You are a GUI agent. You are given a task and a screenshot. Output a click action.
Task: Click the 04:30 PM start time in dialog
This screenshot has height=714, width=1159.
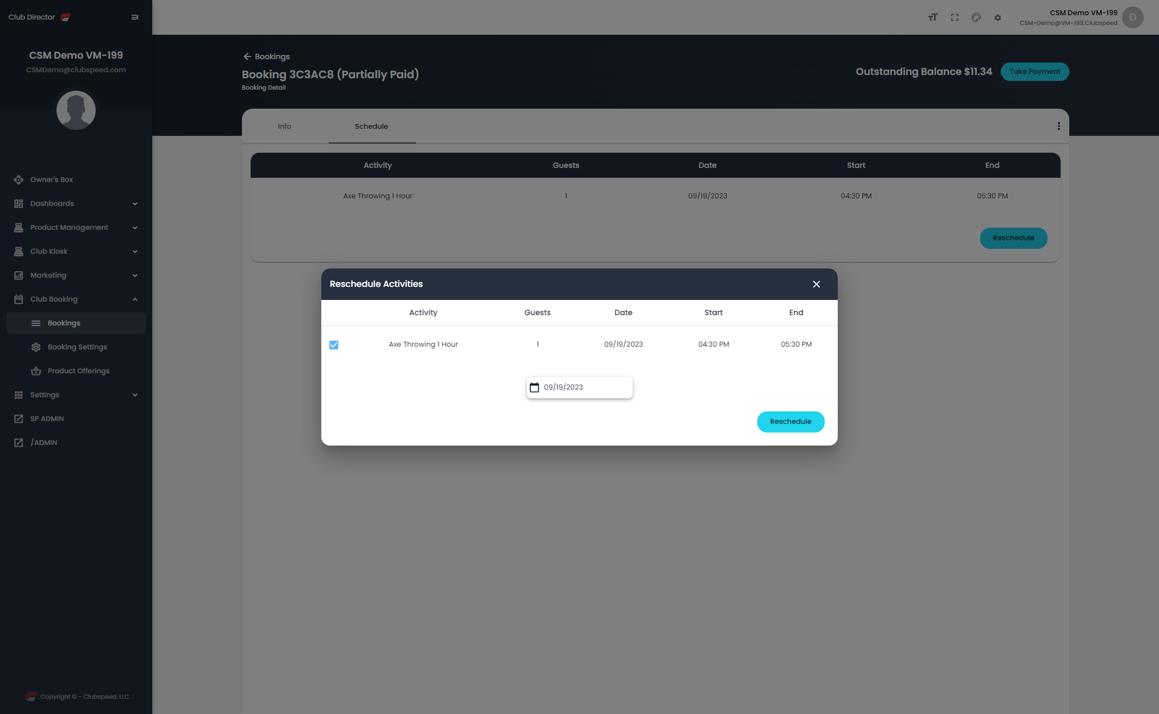713,345
